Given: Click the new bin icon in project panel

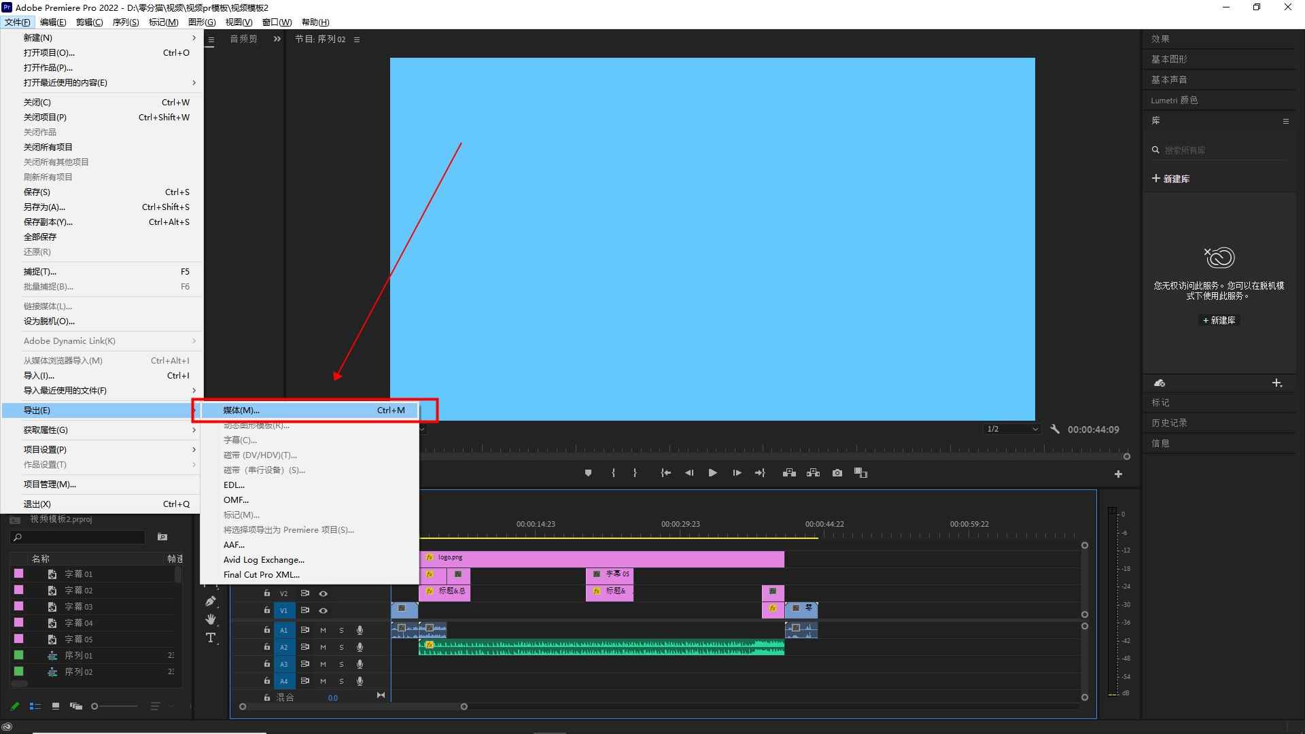Looking at the screenshot, I should coord(162,537).
